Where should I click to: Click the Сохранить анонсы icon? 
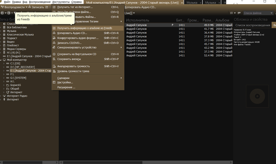pos(54,59)
